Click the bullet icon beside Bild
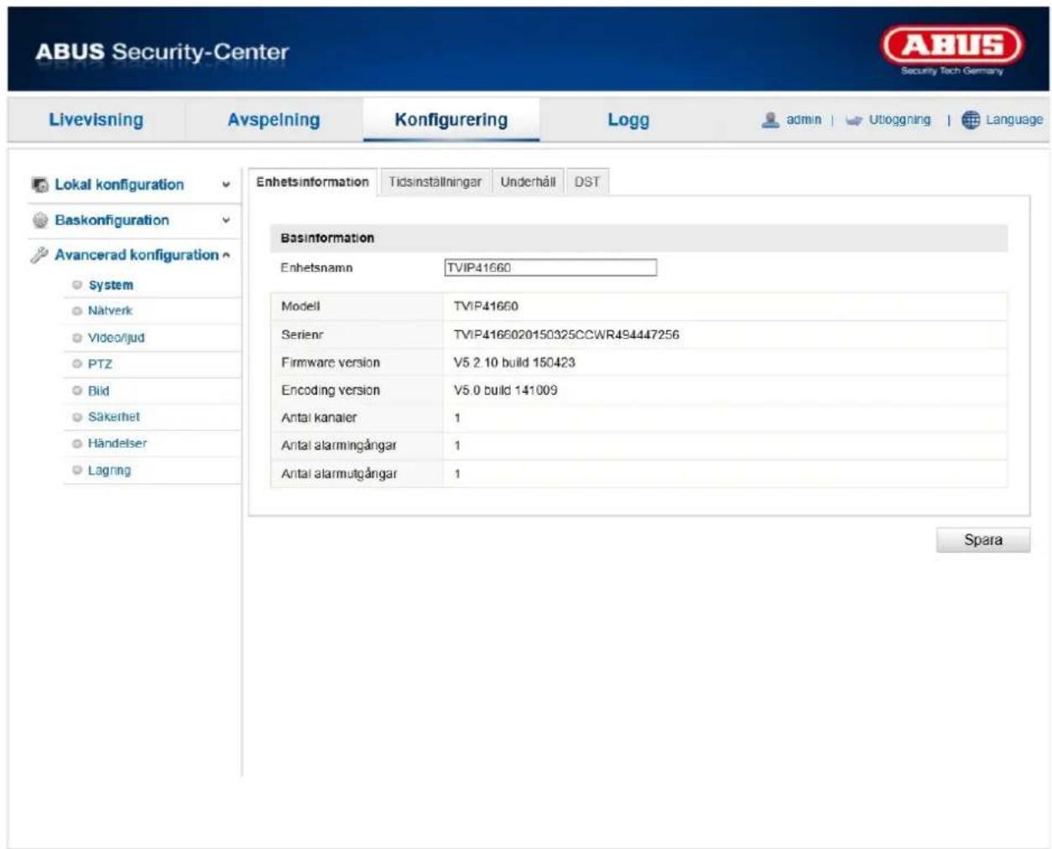The image size is (1052, 849). 77,390
